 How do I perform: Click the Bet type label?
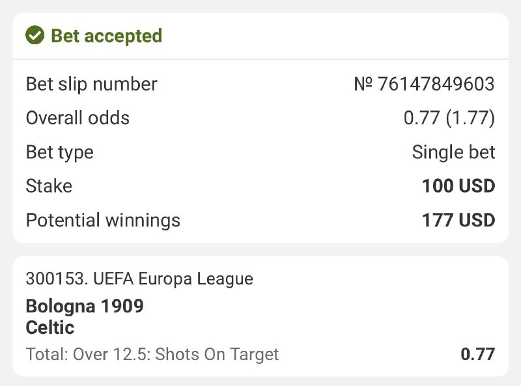pyautogui.click(x=59, y=152)
